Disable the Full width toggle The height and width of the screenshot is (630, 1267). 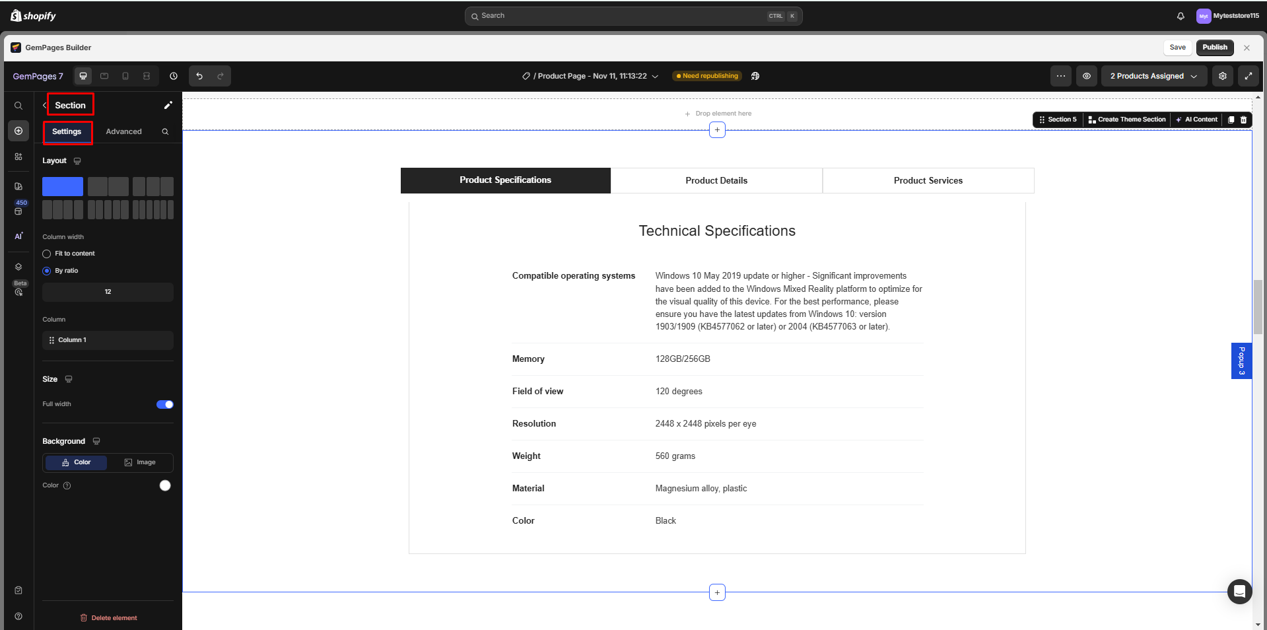pos(164,404)
